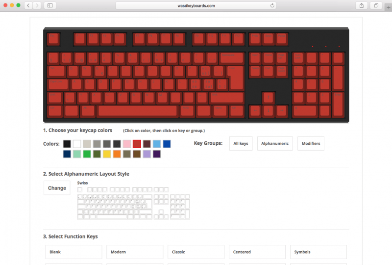392x265 pixels.
Task: Click the Escape key on the keyboard preview
Action: click(53, 39)
